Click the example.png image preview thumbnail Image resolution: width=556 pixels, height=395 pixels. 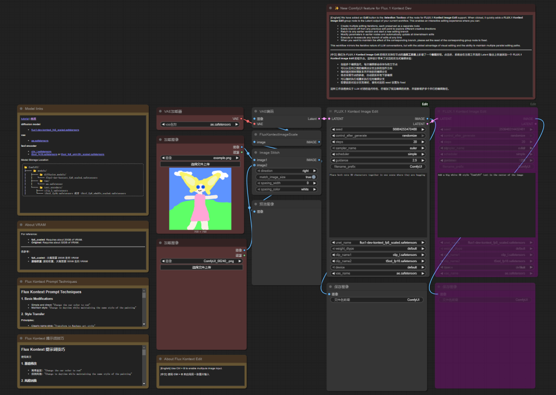click(200, 199)
